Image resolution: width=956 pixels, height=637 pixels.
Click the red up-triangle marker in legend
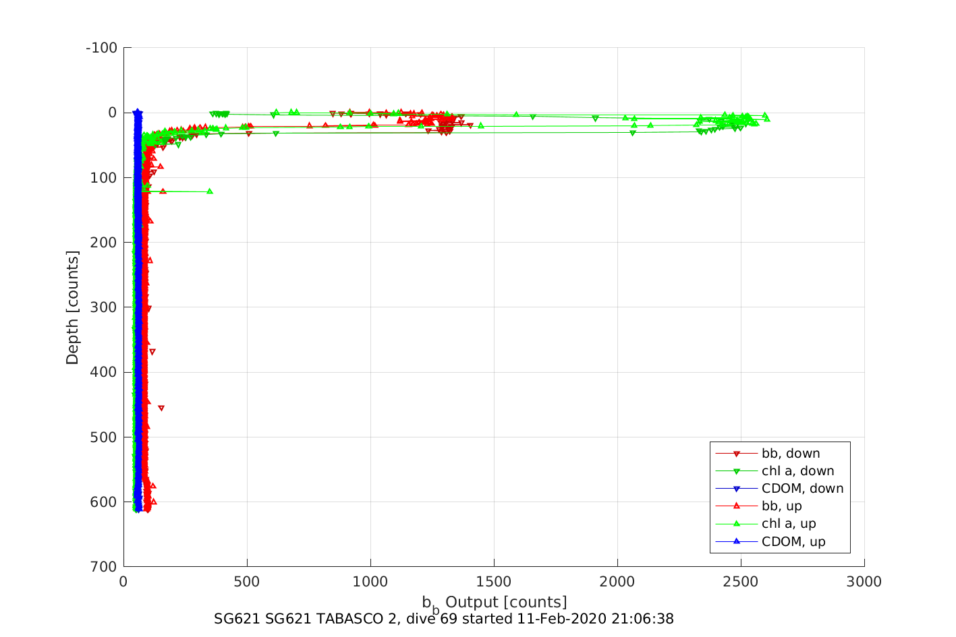click(737, 506)
